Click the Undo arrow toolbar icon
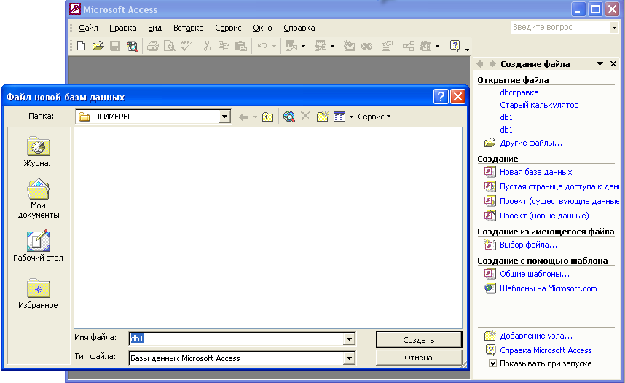The width and height of the screenshot is (625, 383). pyautogui.click(x=262, y=46)
